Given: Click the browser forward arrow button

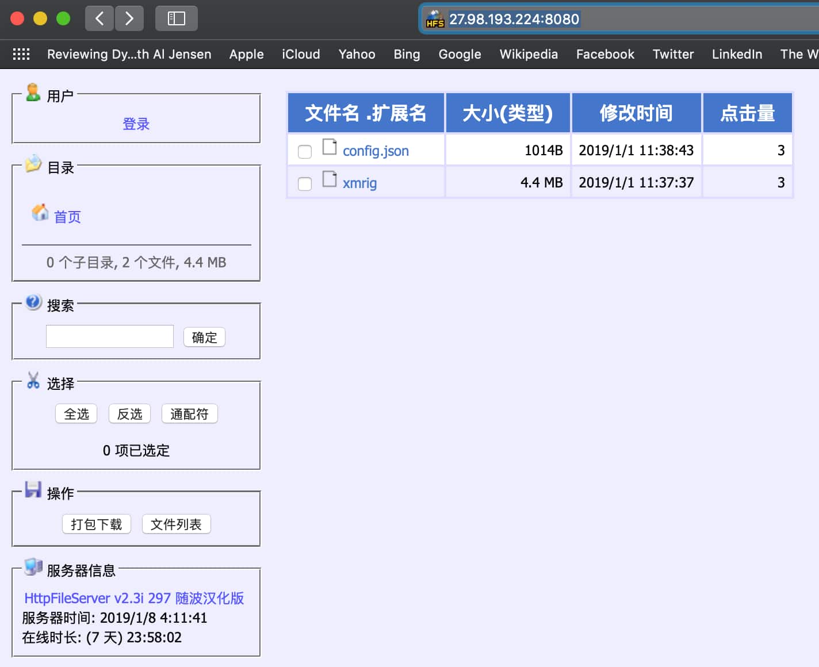Looking at the screenshot, I should coord(129,18).
